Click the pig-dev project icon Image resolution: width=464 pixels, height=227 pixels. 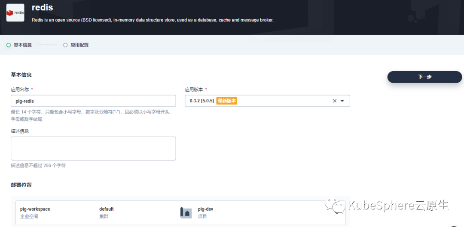tap(186, 213)
